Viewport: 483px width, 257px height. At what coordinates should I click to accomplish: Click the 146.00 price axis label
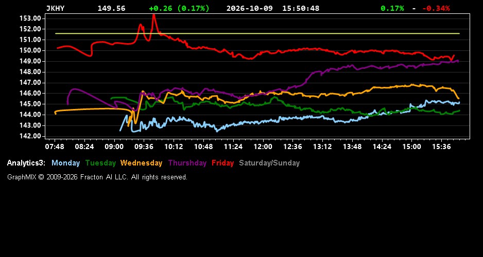click(x=30, y=93)
